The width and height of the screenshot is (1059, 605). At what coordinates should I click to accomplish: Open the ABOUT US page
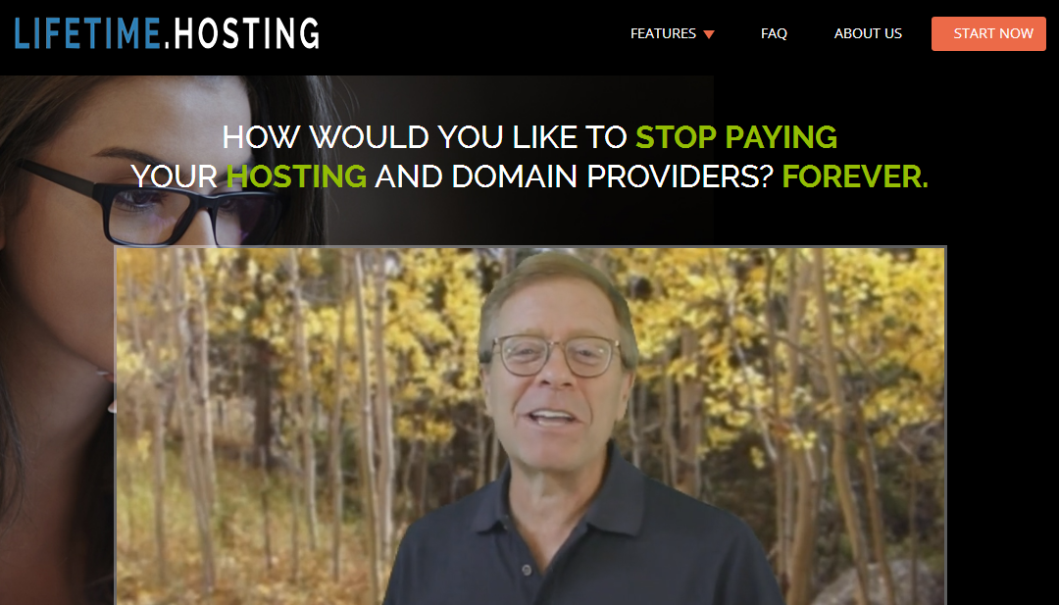868,33
